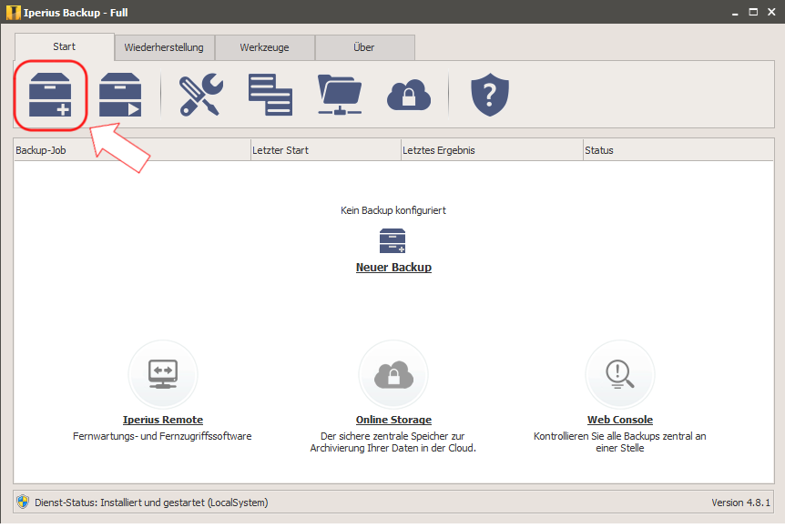Image resolution: width=785 pixels, height=528 pixels.
Task: Click the Web Console magnifier icon
Action: (x=620, y=374)
